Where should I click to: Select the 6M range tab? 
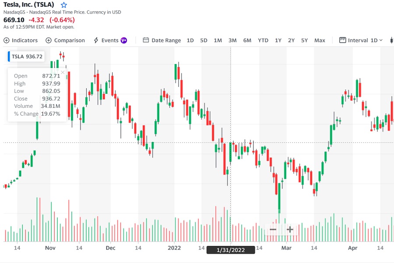click(x=247, y=40)
